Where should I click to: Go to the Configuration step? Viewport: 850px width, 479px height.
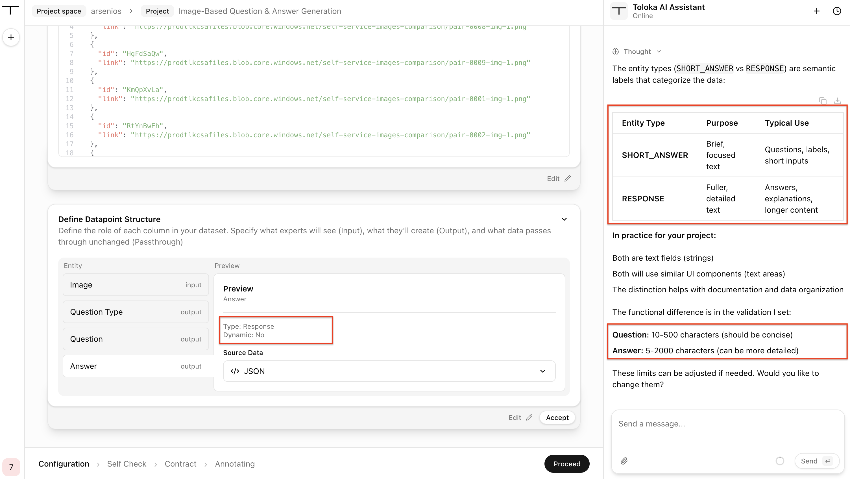point(64,464)
